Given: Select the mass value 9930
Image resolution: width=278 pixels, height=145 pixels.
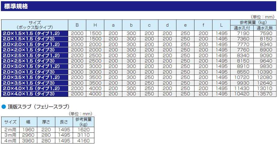Looking at the screenshot, I should coord(243,83).
